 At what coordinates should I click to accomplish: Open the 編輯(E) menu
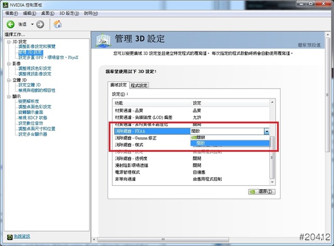(x=30, y=13)
